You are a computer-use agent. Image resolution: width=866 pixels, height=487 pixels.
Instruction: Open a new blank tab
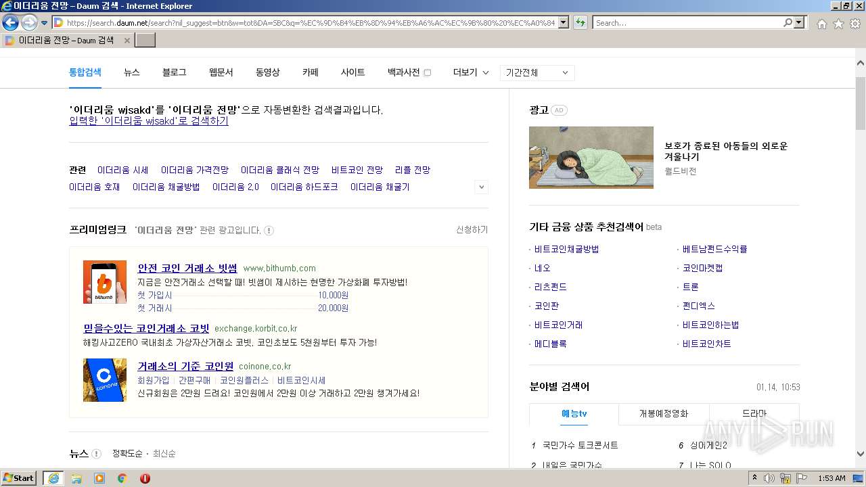145,41
